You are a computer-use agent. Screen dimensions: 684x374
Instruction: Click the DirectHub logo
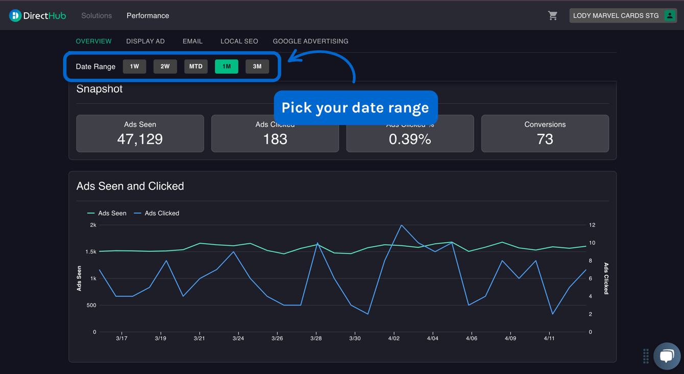[x=37, y=16]
